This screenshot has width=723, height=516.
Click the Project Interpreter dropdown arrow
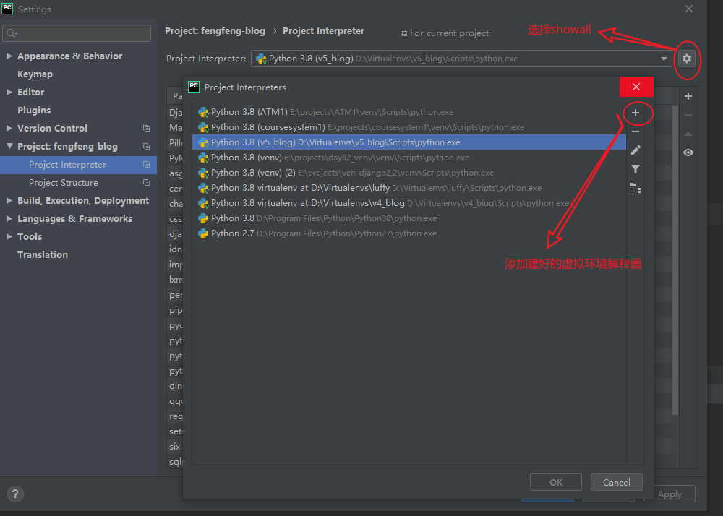coord(664,59)
